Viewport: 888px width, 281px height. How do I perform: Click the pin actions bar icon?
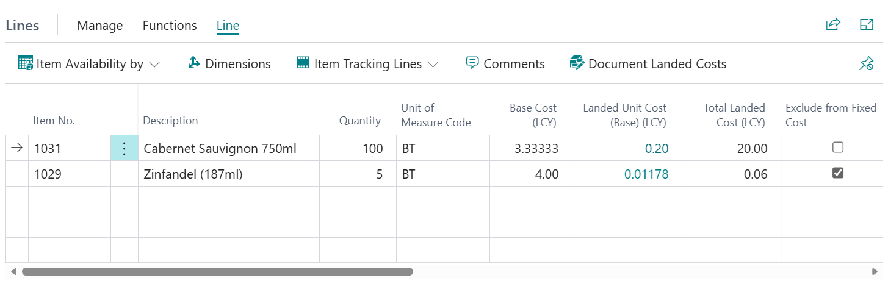(x=866, y=63)
